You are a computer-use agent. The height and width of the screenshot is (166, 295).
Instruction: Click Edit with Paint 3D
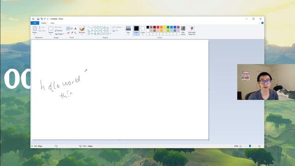pyautogui.click(x=192, y=31)
